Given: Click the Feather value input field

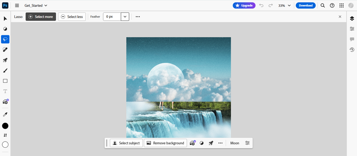Looking at the screenshot, I should tap(112, 17).
